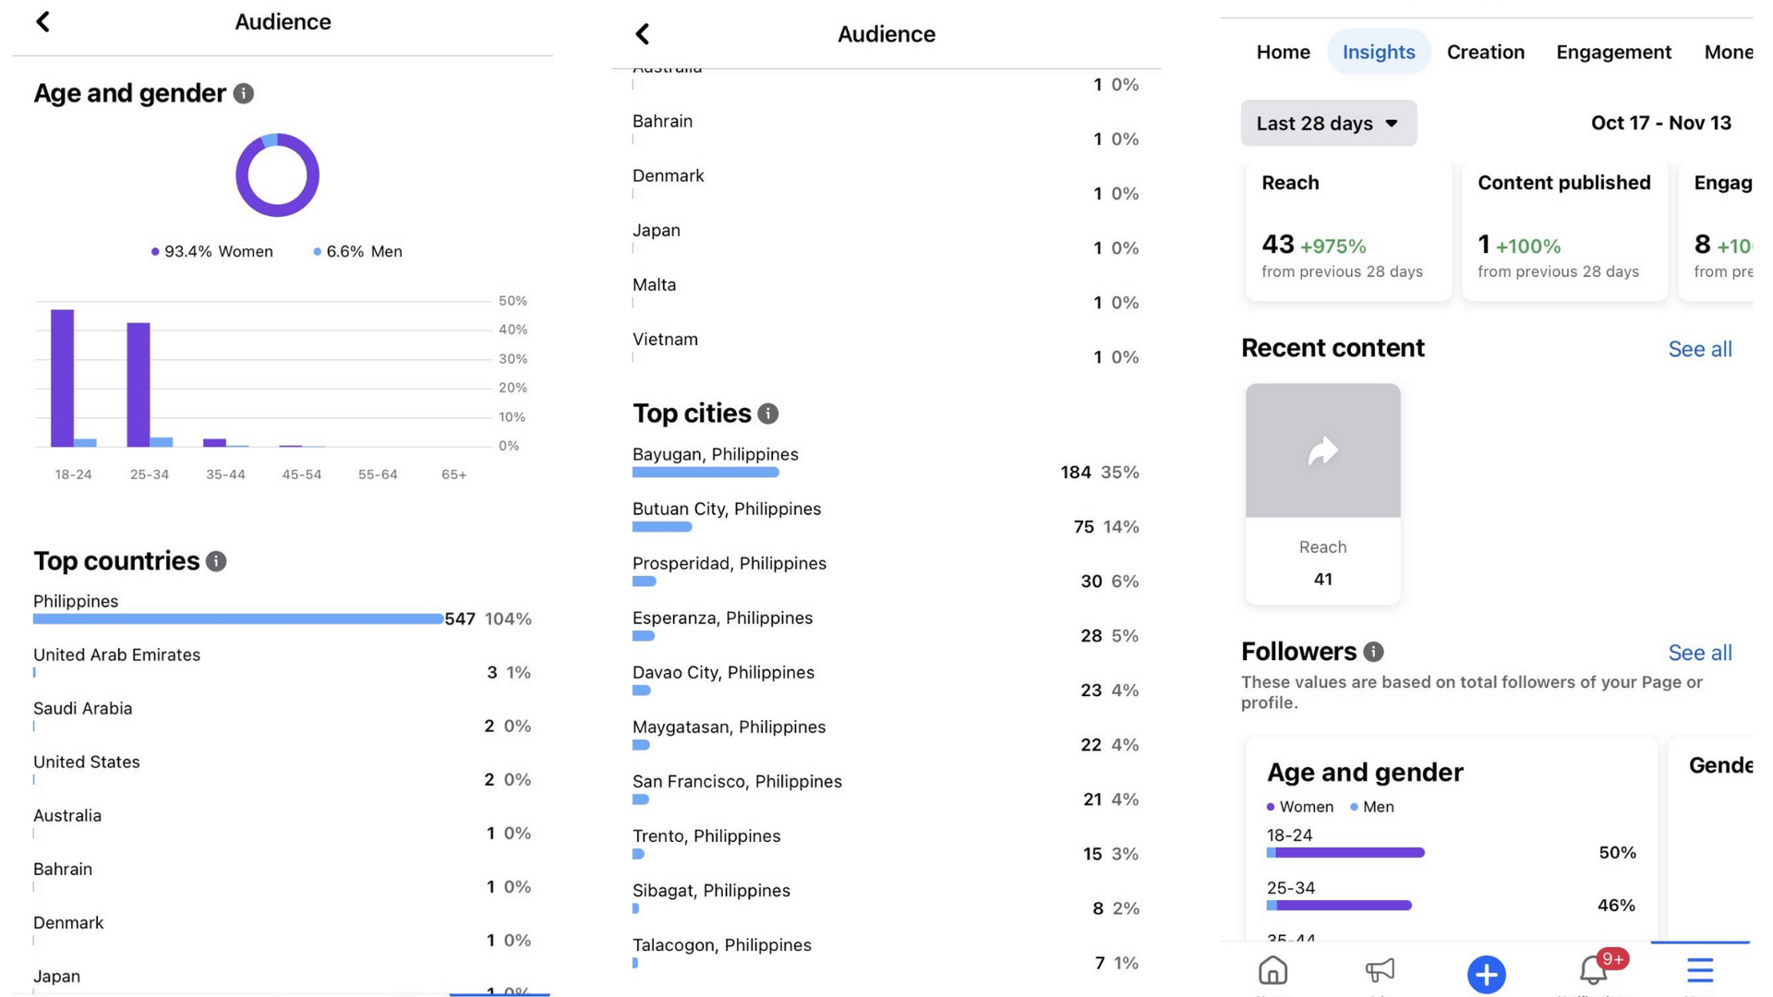Tap back arrow in left Audience panel
This screenshot has height=997, width=1773.
click(42, 21)
